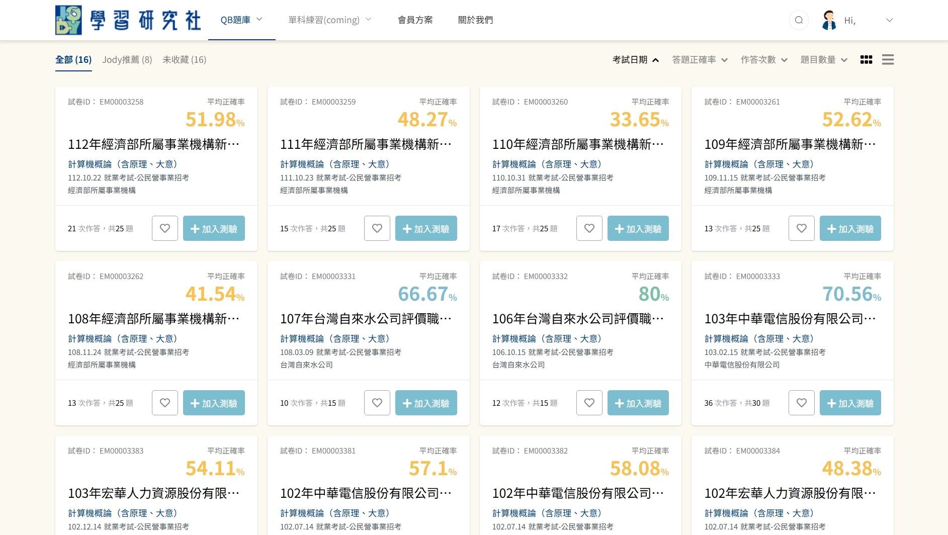Add exam EM00003258 to test
948x535 pixels.
(214, 228)
